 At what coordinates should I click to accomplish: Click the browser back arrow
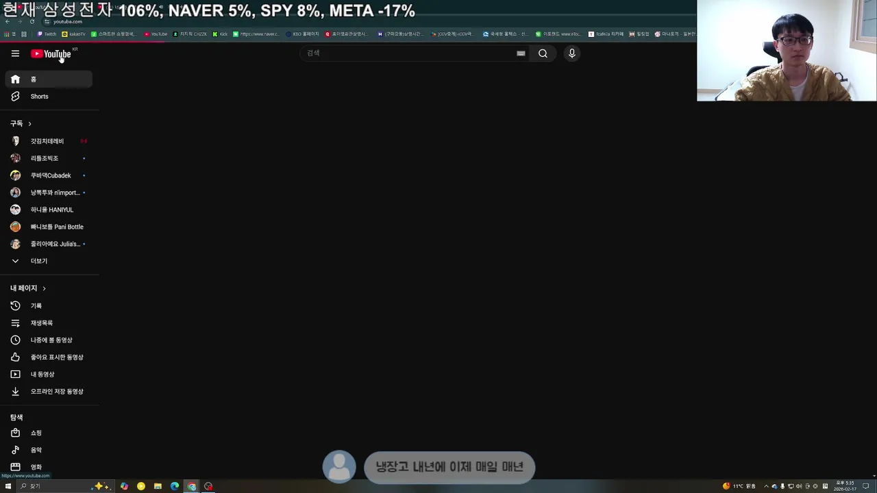click(x=8, y=21)
